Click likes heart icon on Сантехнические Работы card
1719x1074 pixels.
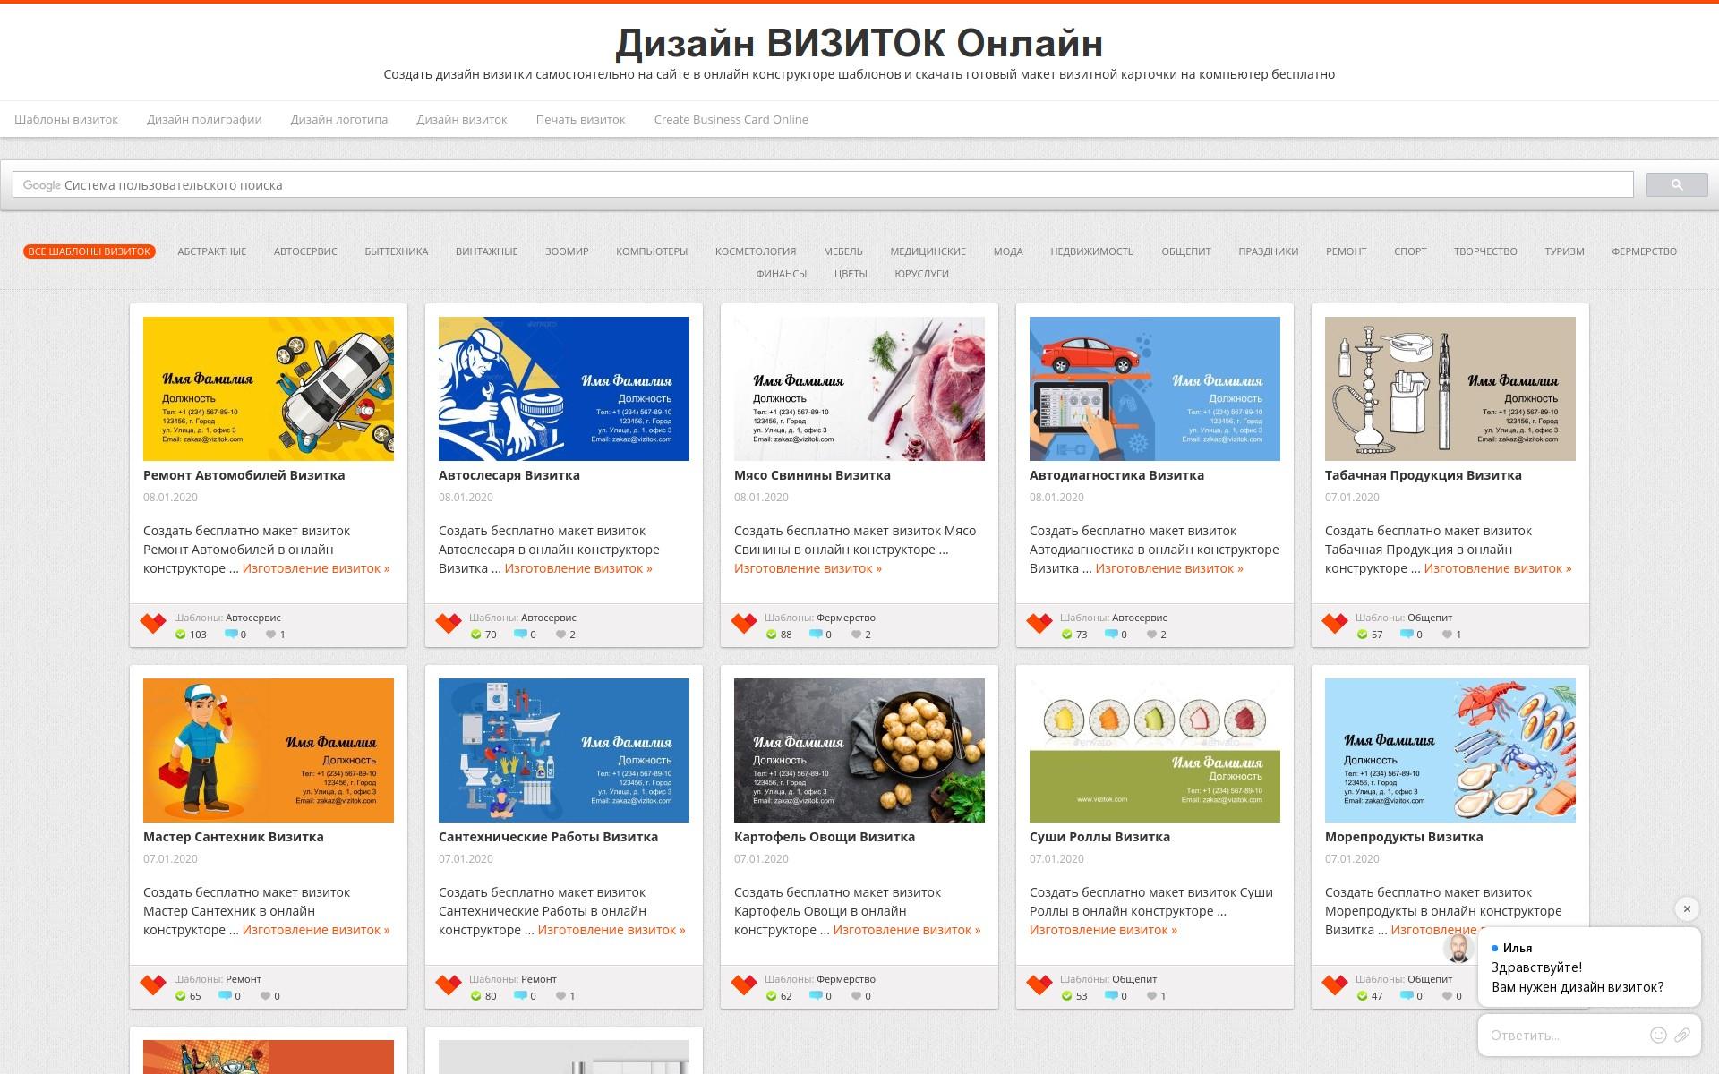(560, 996)
